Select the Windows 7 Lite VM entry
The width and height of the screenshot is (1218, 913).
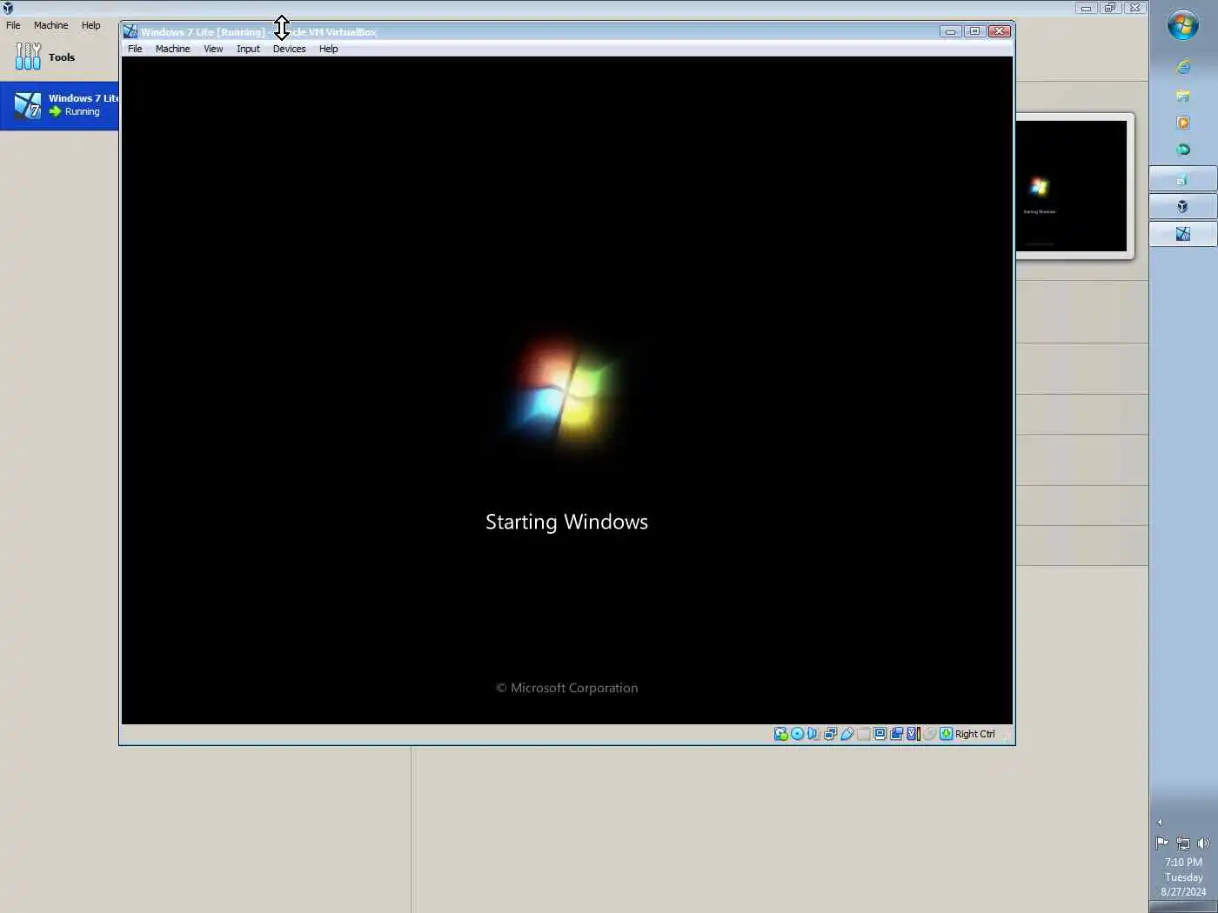point(59,105)
